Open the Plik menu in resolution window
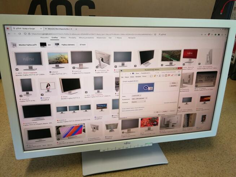Viewport: 236px width, 177px height. point(122,77)
